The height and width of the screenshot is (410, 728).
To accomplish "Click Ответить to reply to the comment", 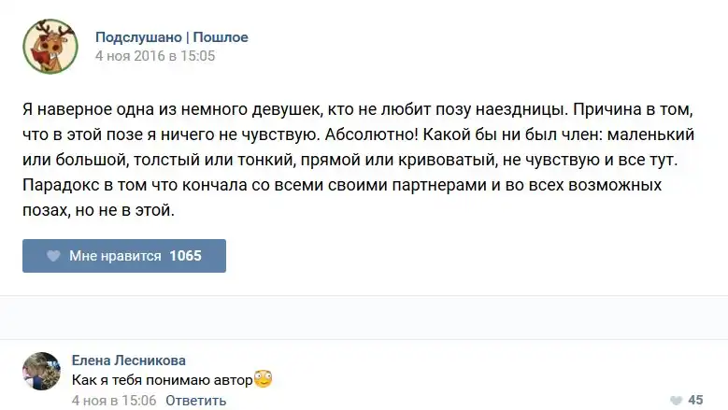I will pos(195,401).
